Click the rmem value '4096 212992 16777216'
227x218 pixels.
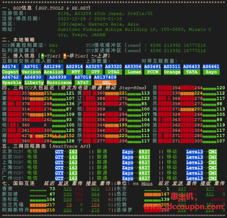click(178, 45)
